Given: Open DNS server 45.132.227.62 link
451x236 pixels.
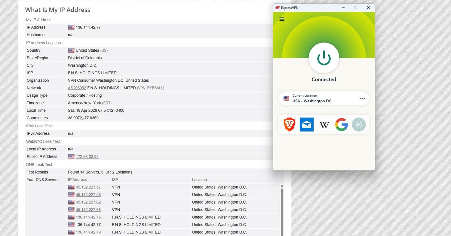Looking at the screenshot, I should point(88,202).
